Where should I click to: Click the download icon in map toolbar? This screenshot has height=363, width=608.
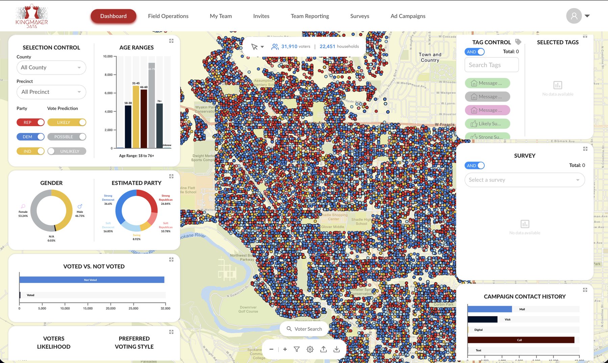336,349
